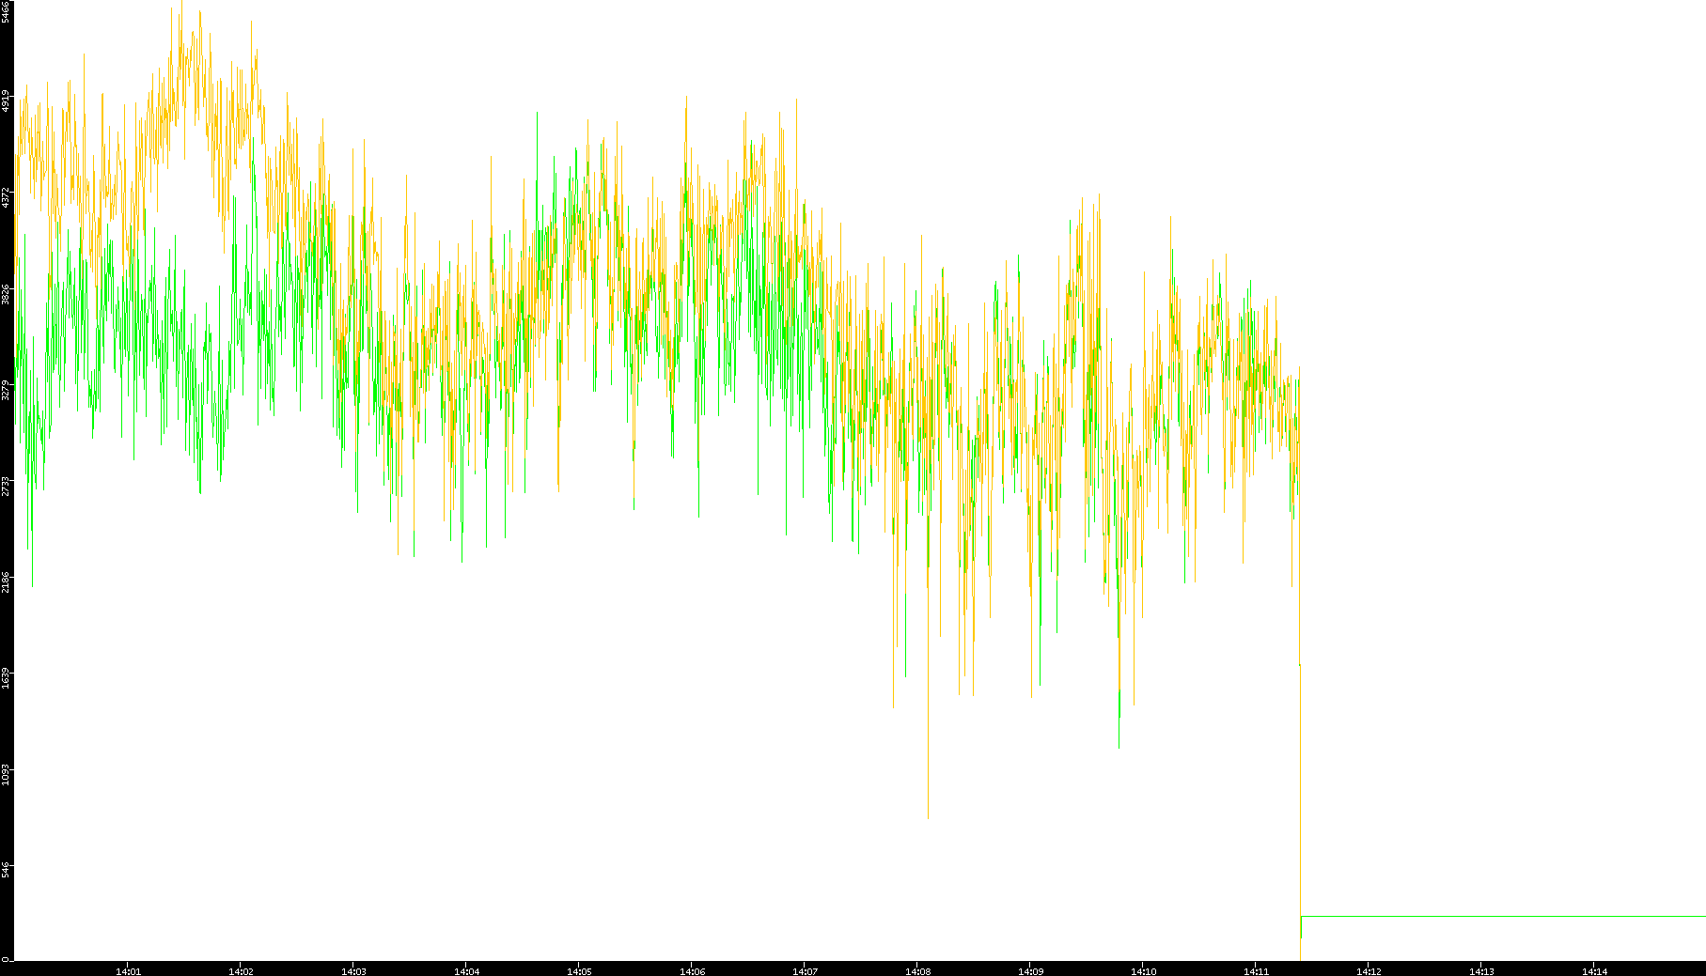Click the 1093 vertical axis label
Screen dimensions: 1706x976
coord(6,775)
